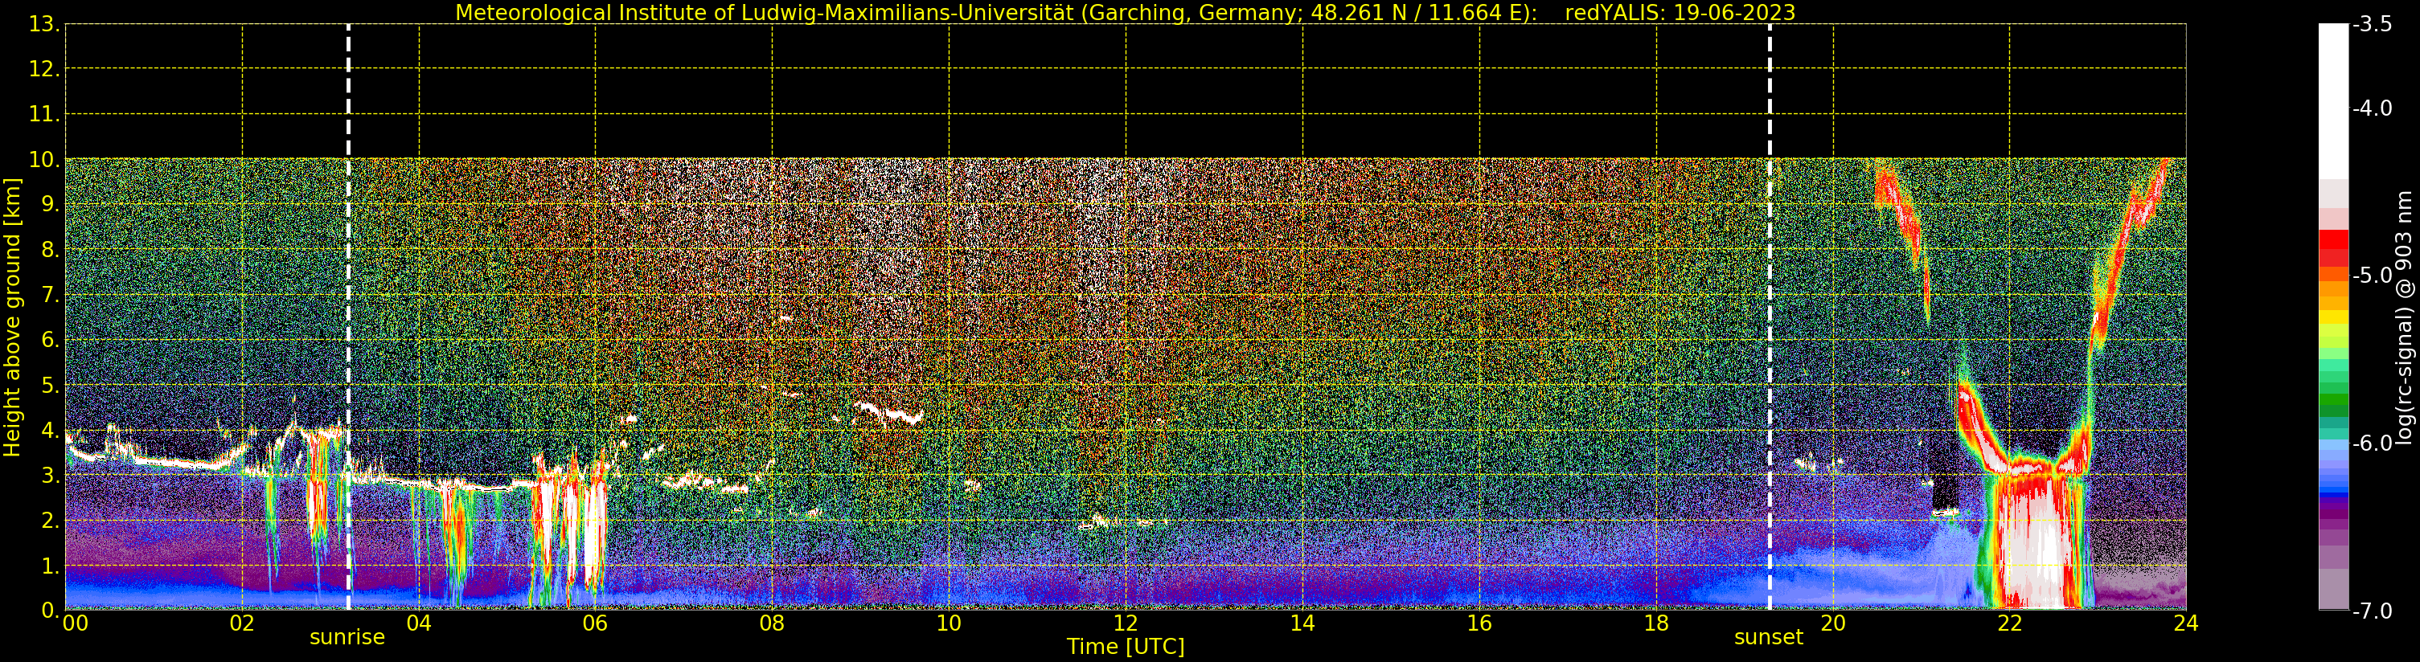Click the time axis tick label 04
The image size is (2420, 662).
(x=419, y=623)
